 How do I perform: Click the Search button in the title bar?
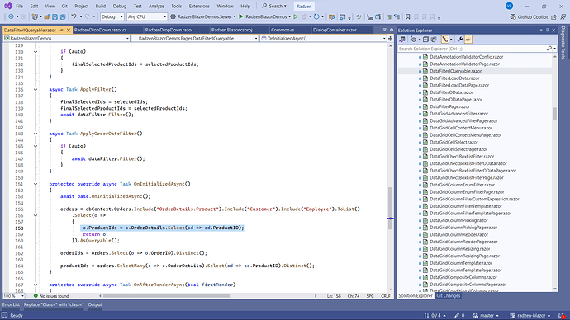click(274, 6)
